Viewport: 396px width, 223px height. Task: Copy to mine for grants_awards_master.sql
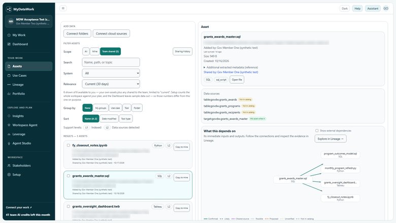pos(182,178)
